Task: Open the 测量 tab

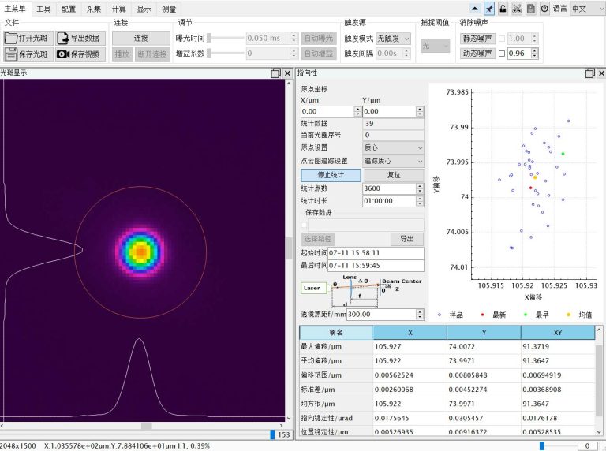Action: coord(169,9)
